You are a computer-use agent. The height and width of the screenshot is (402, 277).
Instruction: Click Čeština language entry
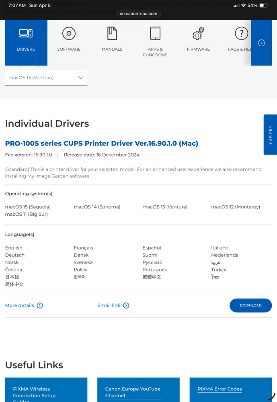pos(14,270)
